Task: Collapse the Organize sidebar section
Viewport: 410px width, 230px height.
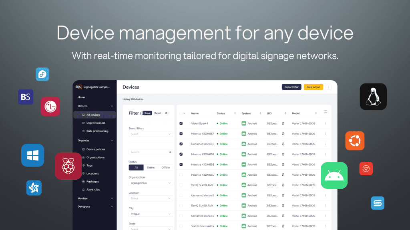Action: pyautogui.click(x=112, y=141)
